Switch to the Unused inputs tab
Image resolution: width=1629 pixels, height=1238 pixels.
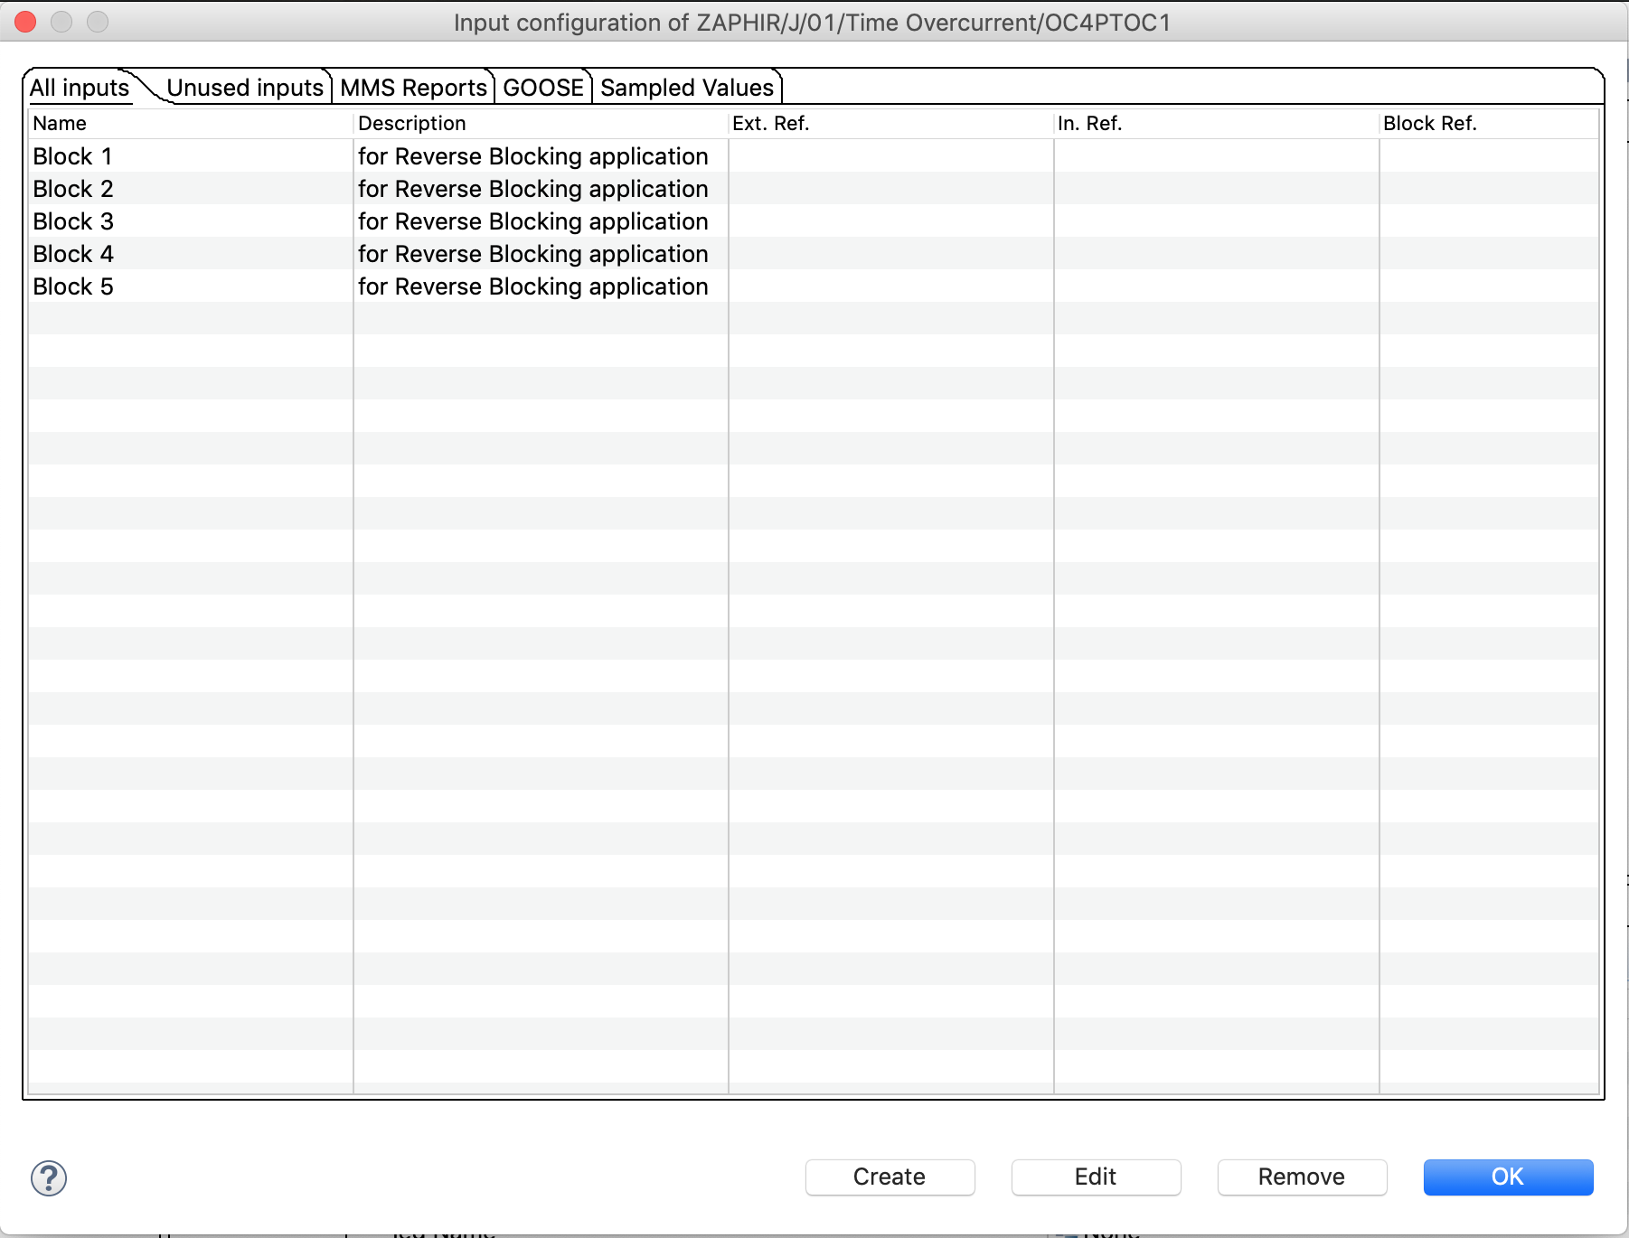coord(244,88)
